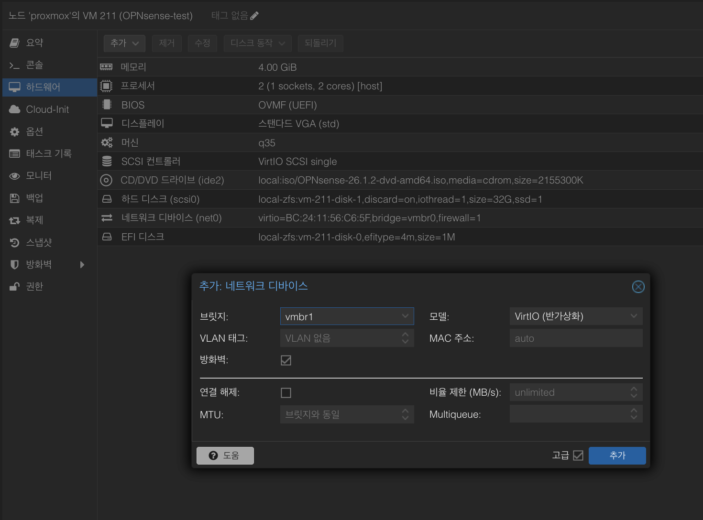Select the processor chip icon row
703x520 pixels.
point(106,86)
